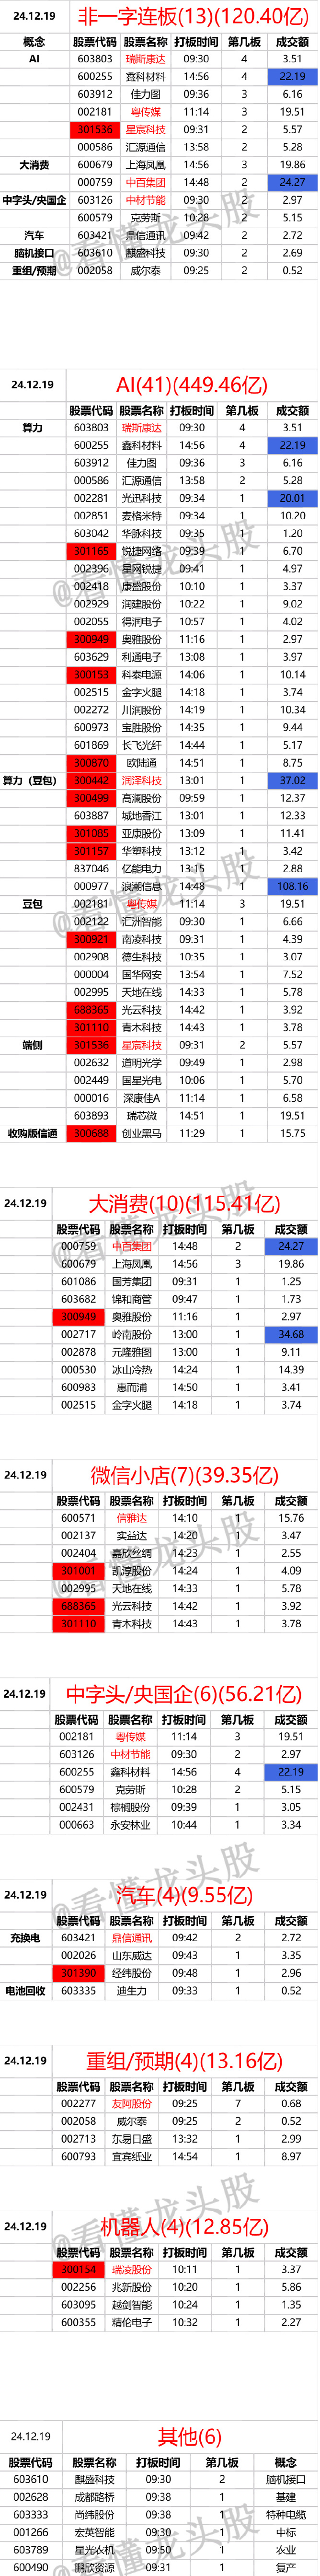Click the AI(41)(449.46亿) section title

tap(192, 385)
